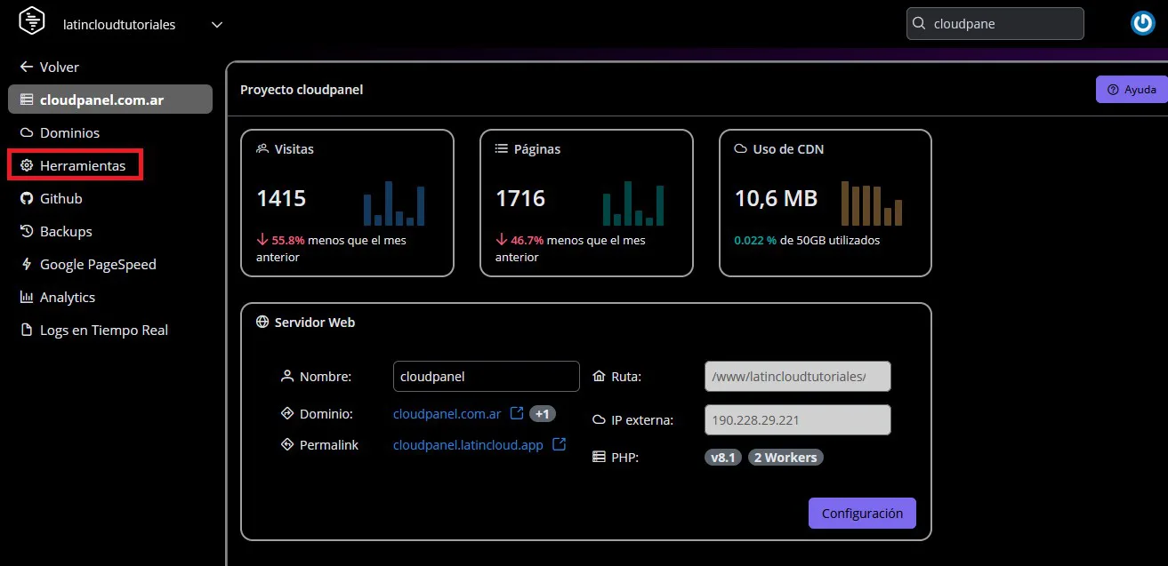The image size is (1168, 566).
Task: Open external link icon next to cloudpanel.com.ar
Action: (x=516, y=413)
